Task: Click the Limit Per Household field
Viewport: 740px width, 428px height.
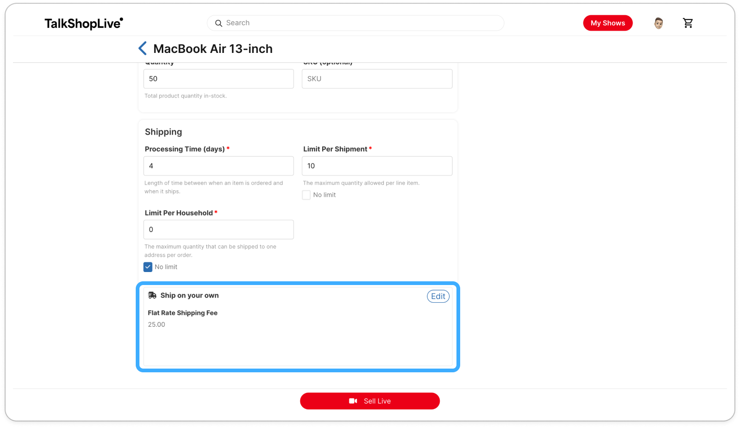Action: click(218, 229)
